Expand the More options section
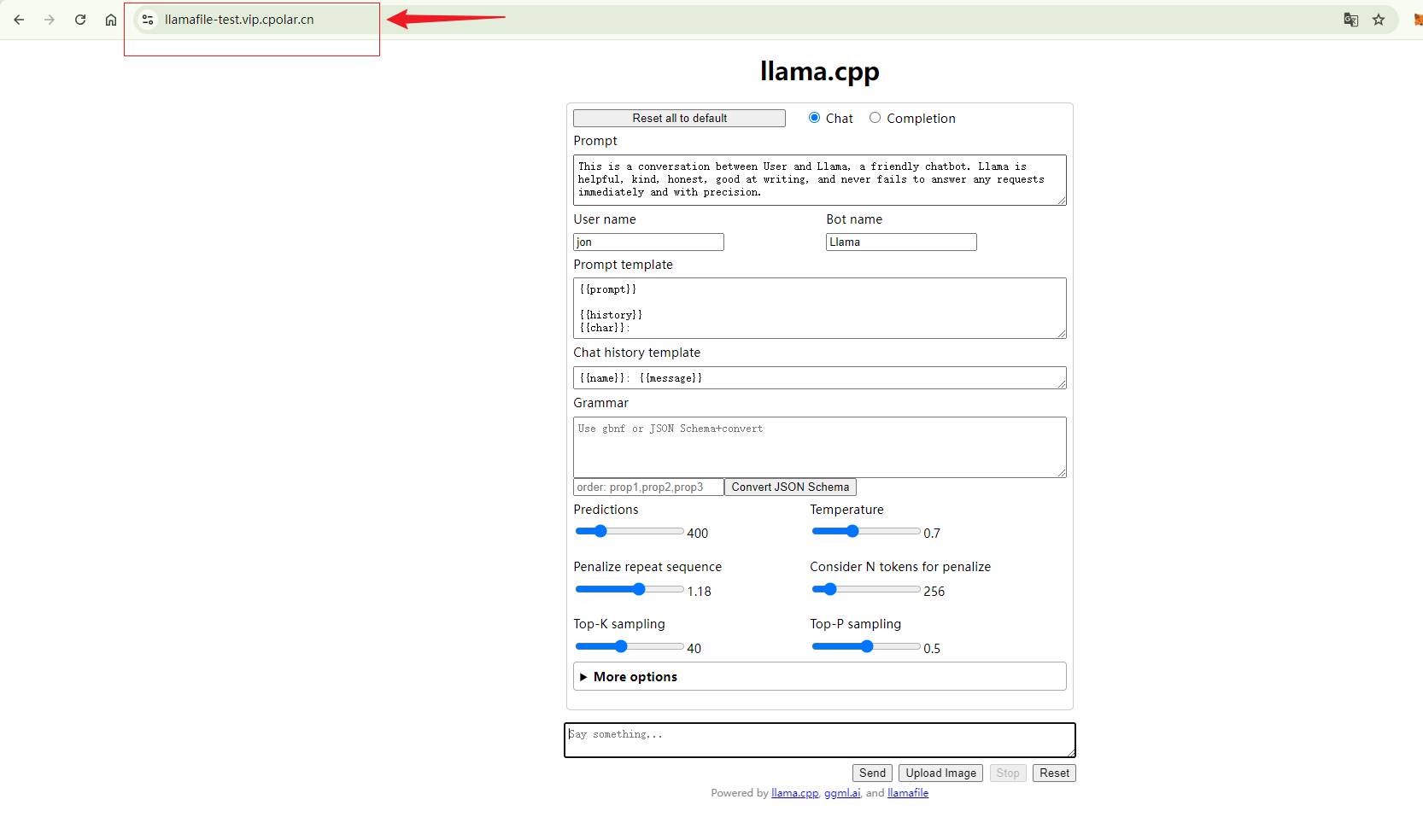 [819, 676]
